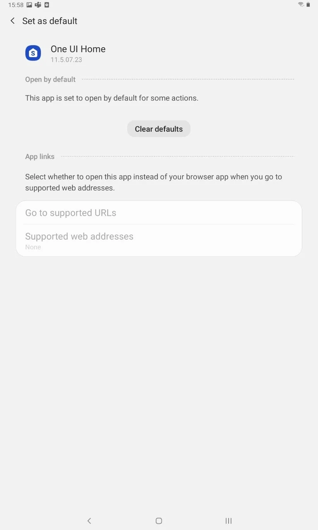Image resolution: width=318 pixels, height=530 pixels.
Task: Clear defaults for One UI Home
Action: coord(159,129)
